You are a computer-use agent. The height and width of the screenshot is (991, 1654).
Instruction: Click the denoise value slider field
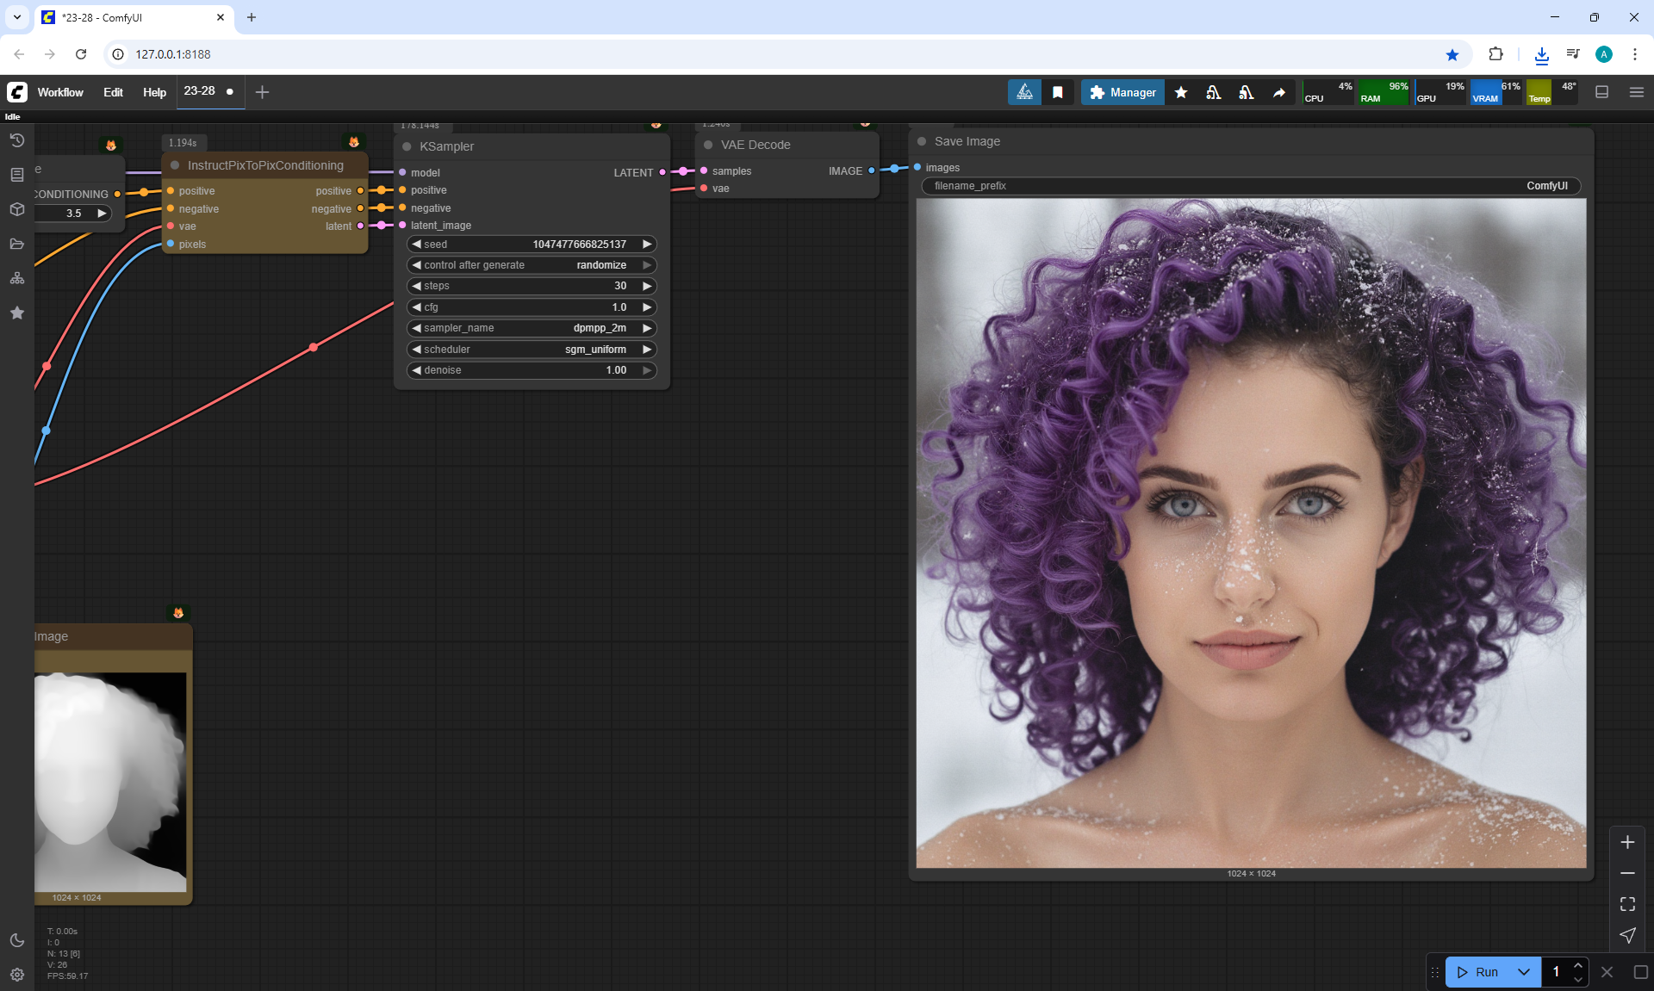tap(531, 370)
